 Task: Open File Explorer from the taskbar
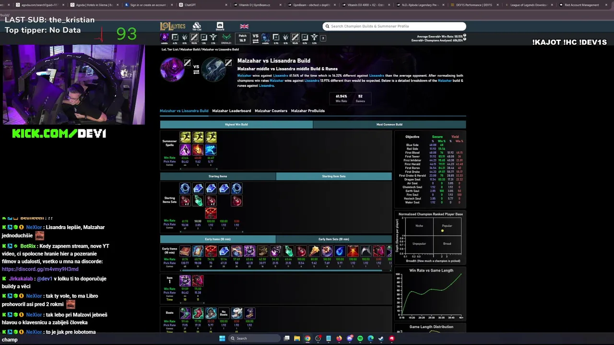coord(297,338)
